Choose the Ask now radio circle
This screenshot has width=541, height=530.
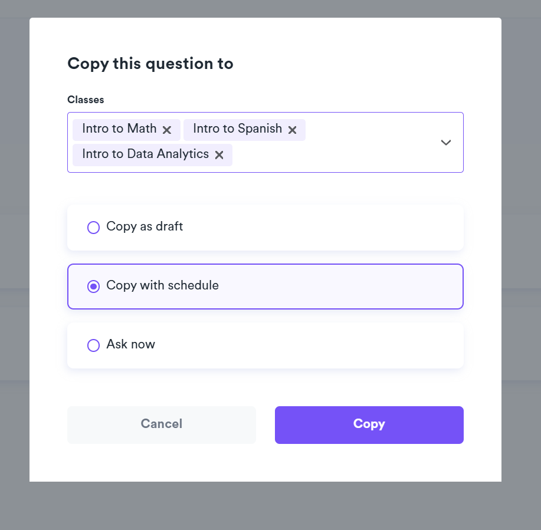tap(93, 345)
